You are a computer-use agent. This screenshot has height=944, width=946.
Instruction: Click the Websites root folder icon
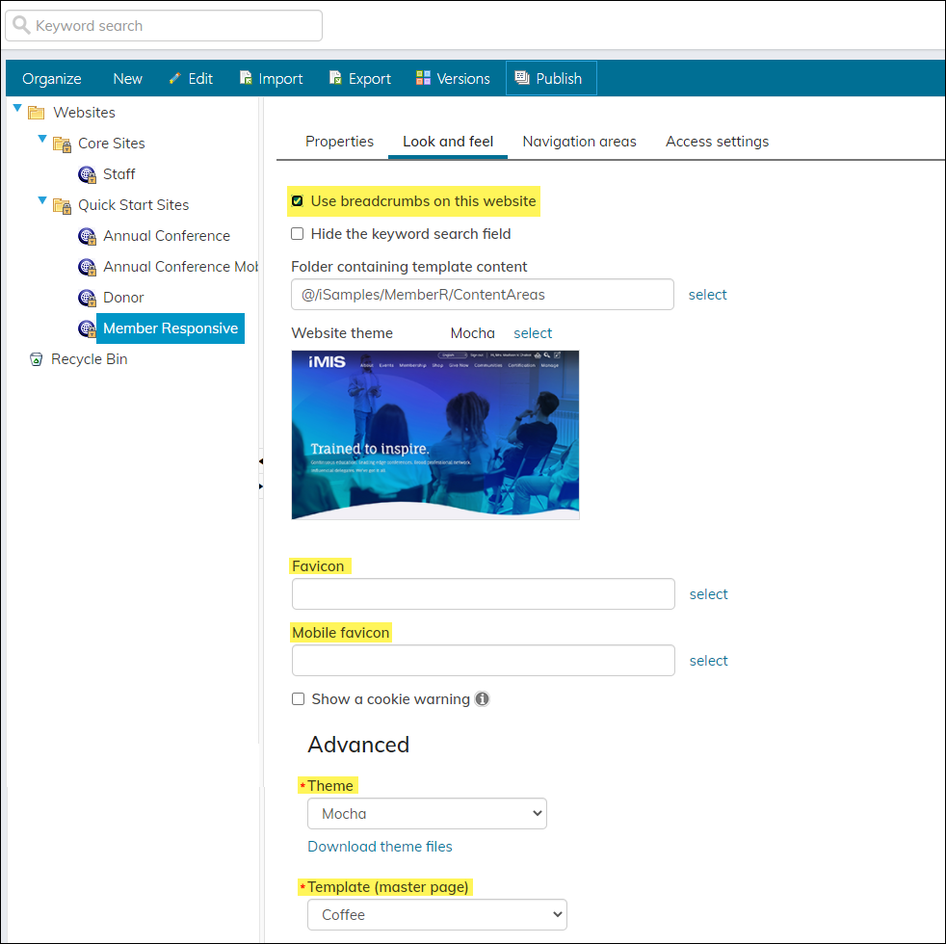click(x=37, y=113)
